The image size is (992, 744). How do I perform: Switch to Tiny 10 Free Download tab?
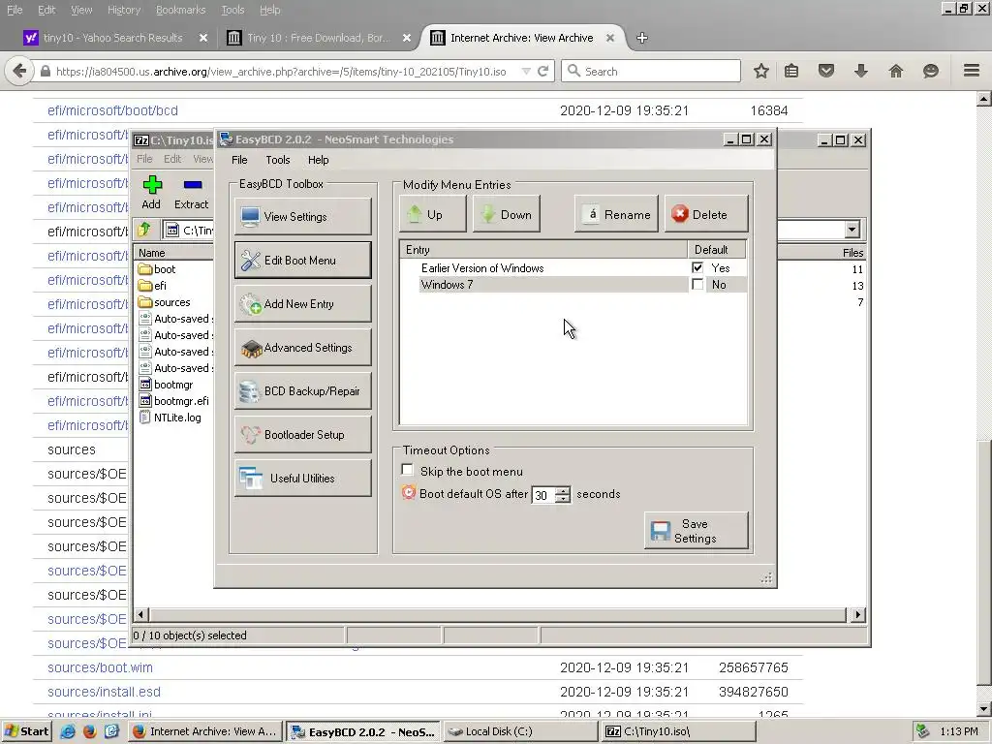(x=318, y=38)
